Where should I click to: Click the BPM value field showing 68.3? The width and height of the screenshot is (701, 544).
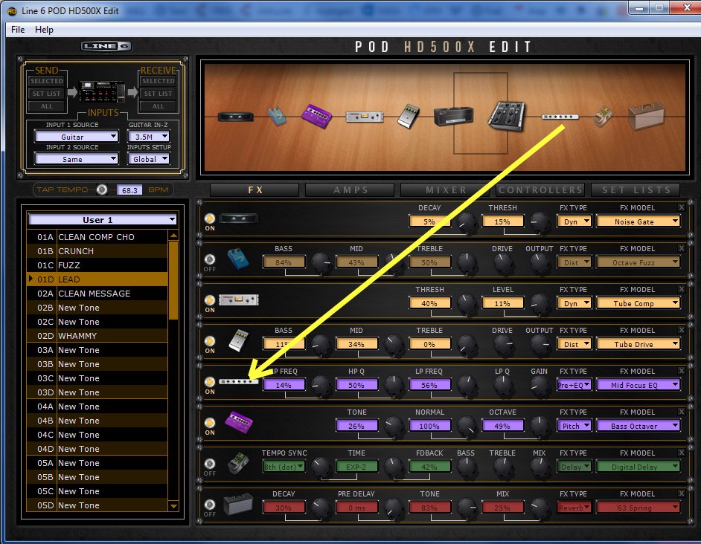[x=129, y=190]
